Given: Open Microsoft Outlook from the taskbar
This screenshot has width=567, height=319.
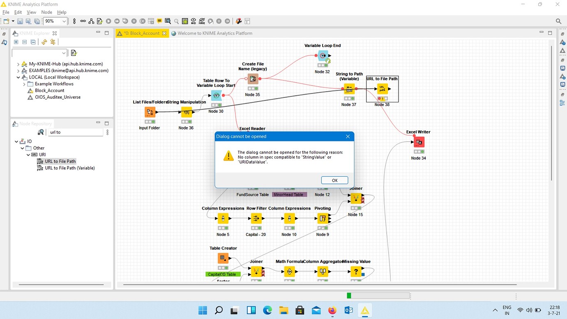Looking at the screenshot, I should click(x=348, y=310).
